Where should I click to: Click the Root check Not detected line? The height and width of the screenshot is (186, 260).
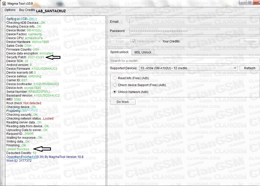(x=24, y=103)
